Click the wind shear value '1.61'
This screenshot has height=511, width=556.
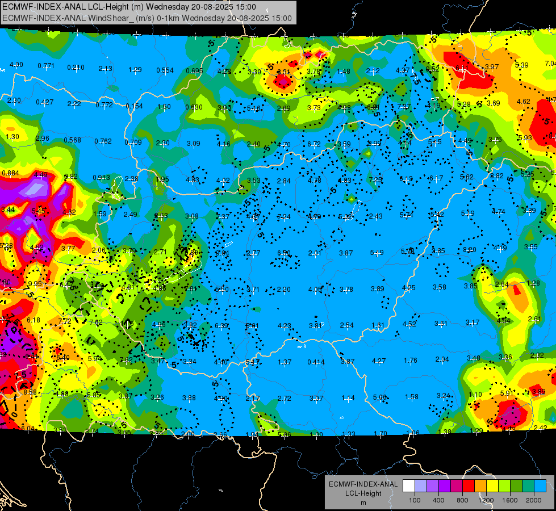378,325
